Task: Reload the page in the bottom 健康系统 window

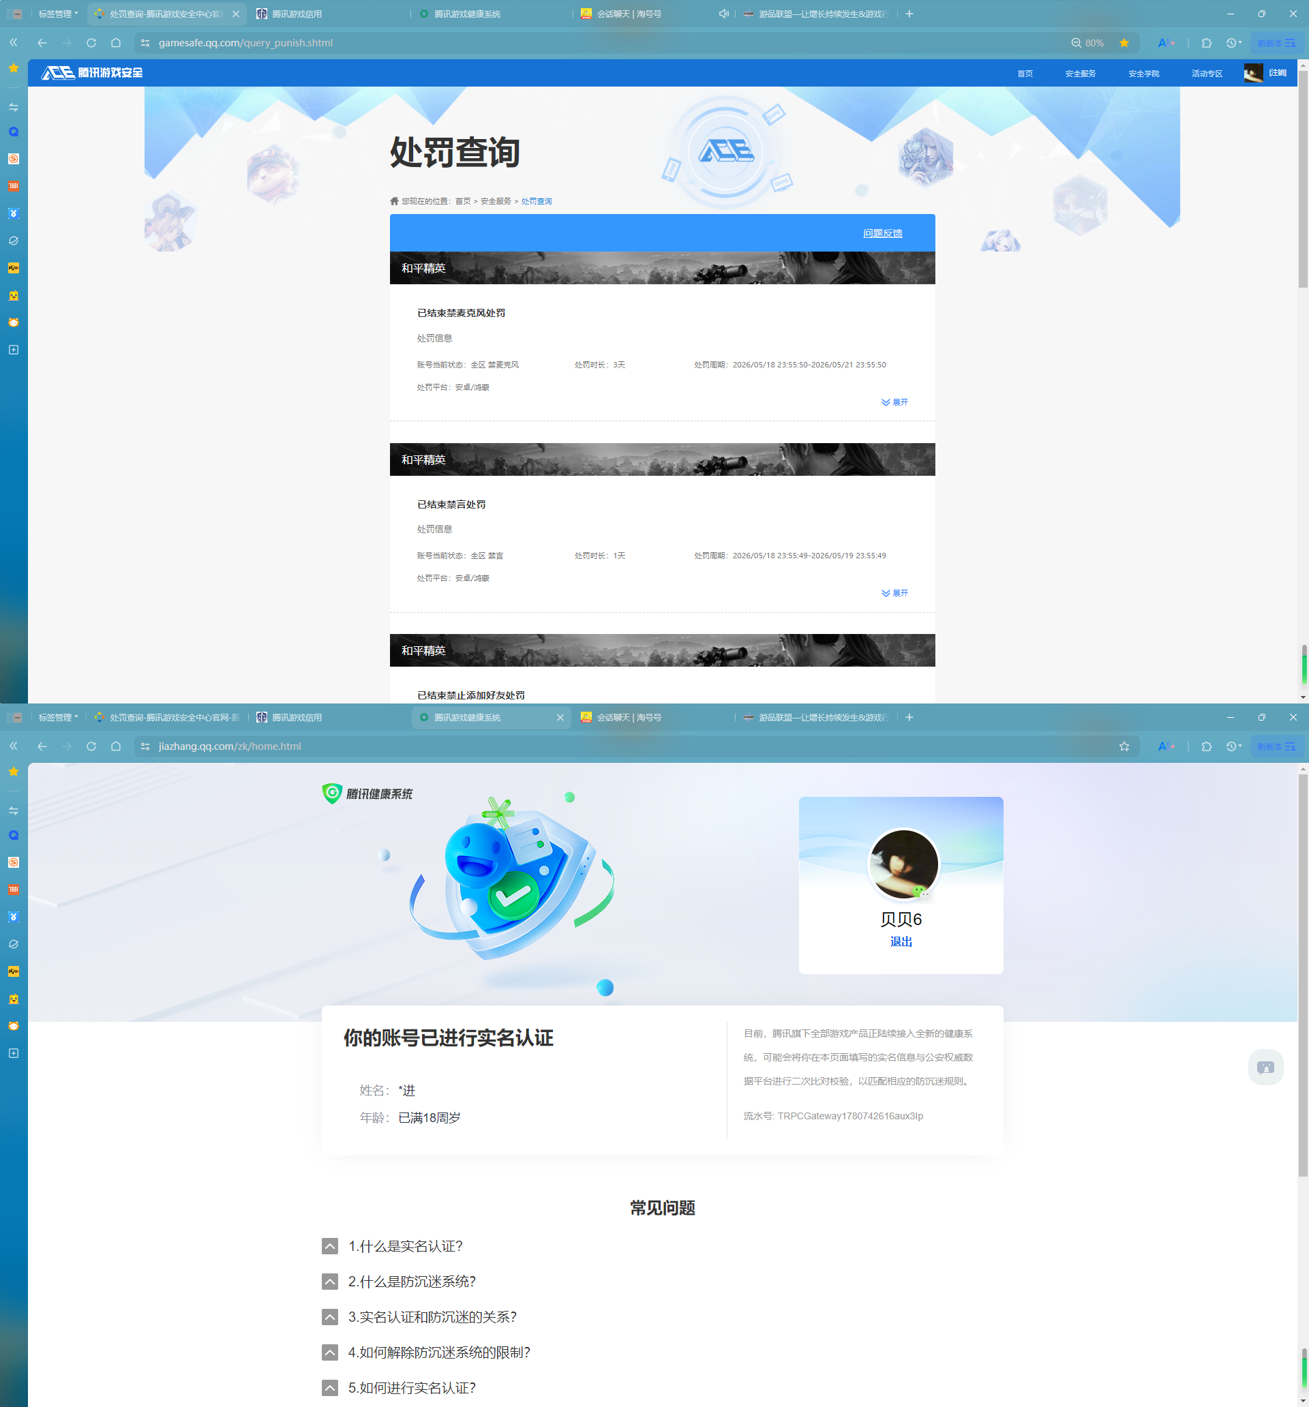Action: tap(91, 746)
